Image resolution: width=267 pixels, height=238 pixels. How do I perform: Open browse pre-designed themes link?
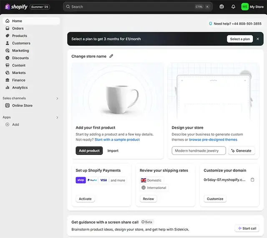(213, 139)
